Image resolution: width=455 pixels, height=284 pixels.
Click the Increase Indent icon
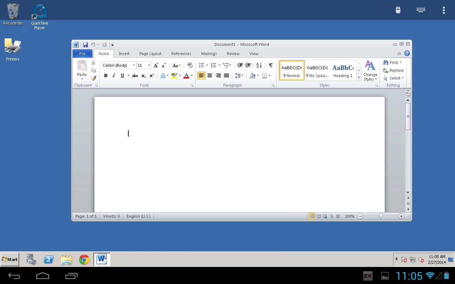coord(248,65)
